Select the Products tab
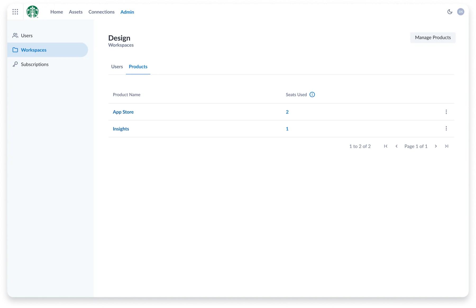 tap(138, 67)
